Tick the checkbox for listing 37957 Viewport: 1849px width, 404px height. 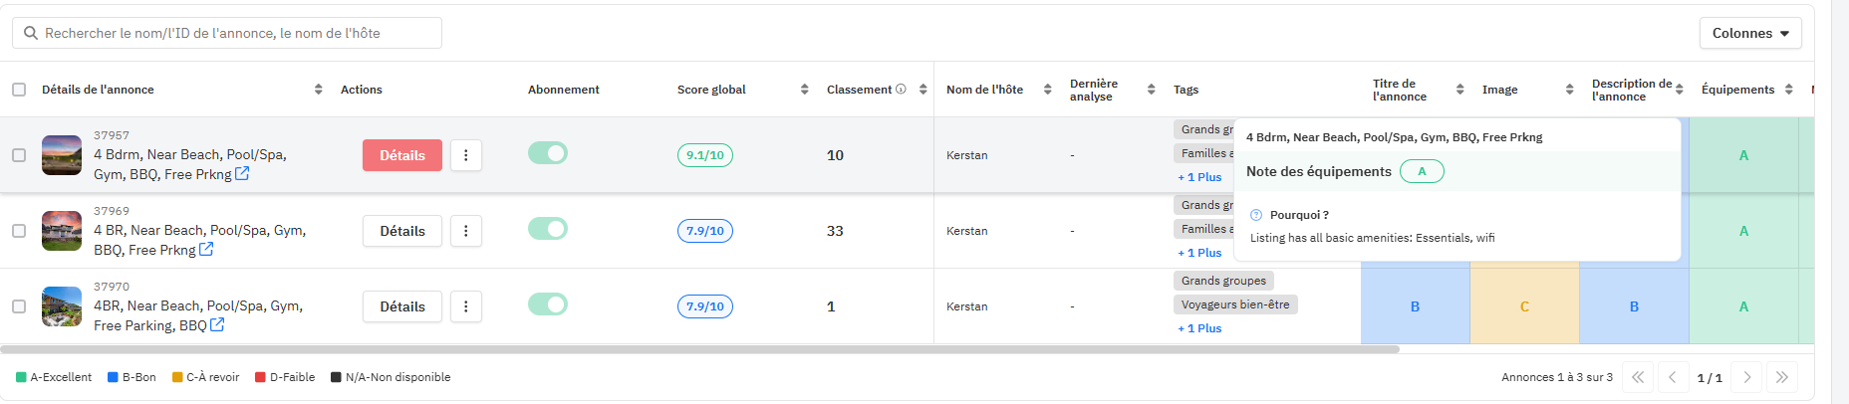tap(19, 155)
